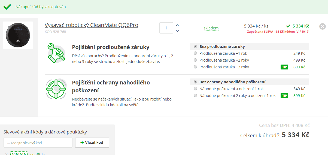Open the Vysavač robotický CleanMate QQ6Pro product link
The width and height of the screenshot is (328, 155).
point(91,25)
